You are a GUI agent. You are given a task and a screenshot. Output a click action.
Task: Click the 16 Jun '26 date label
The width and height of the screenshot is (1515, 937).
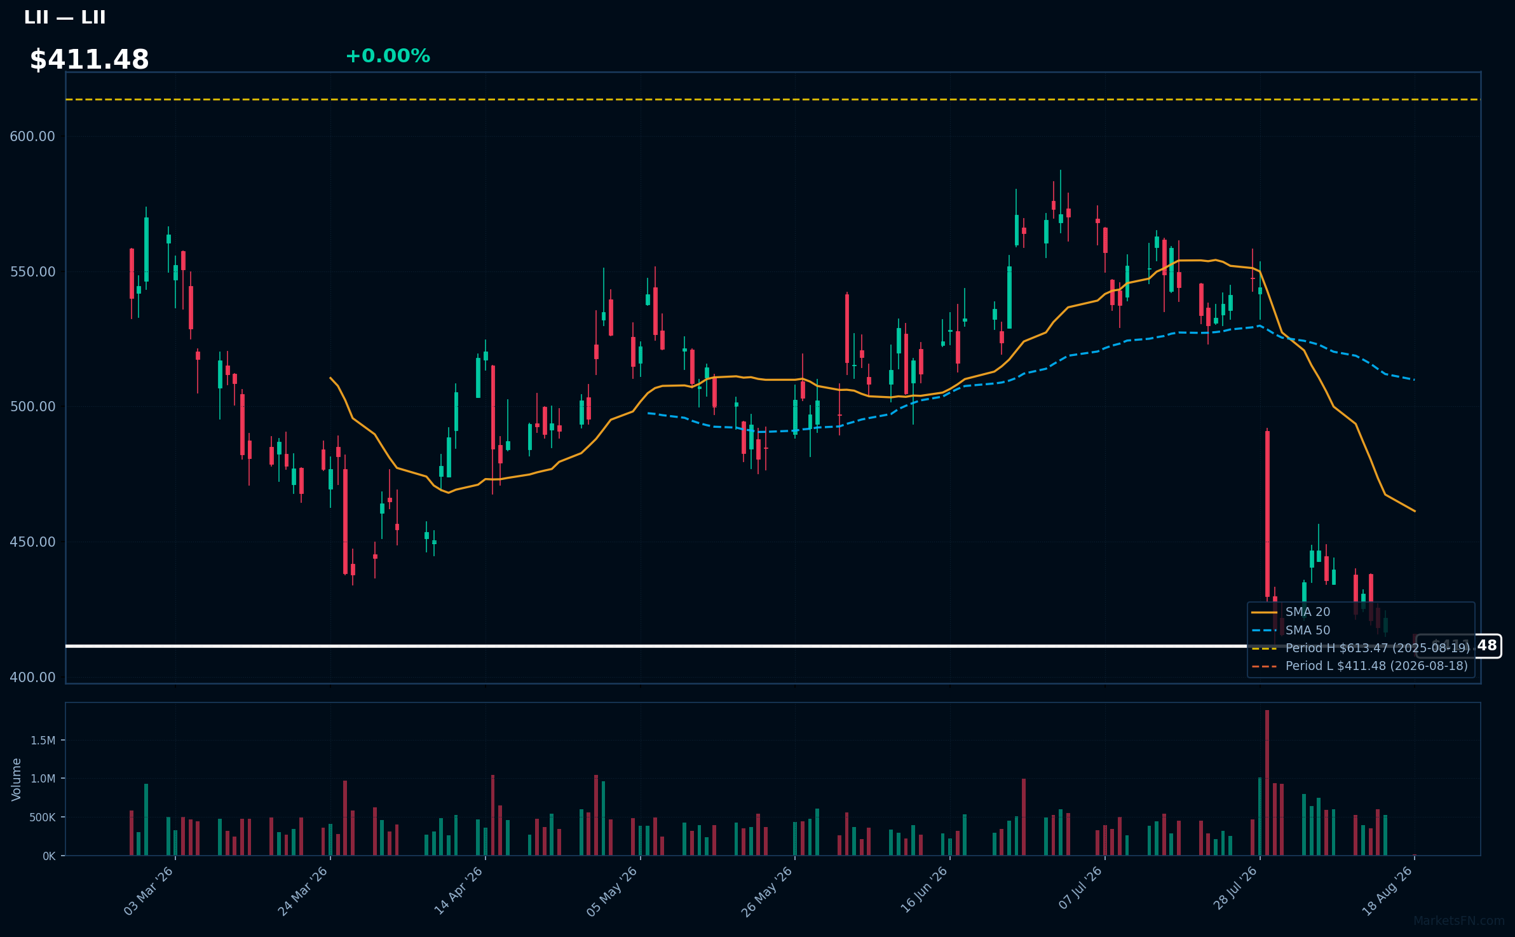pyautogui.click(x=925, y=890)
